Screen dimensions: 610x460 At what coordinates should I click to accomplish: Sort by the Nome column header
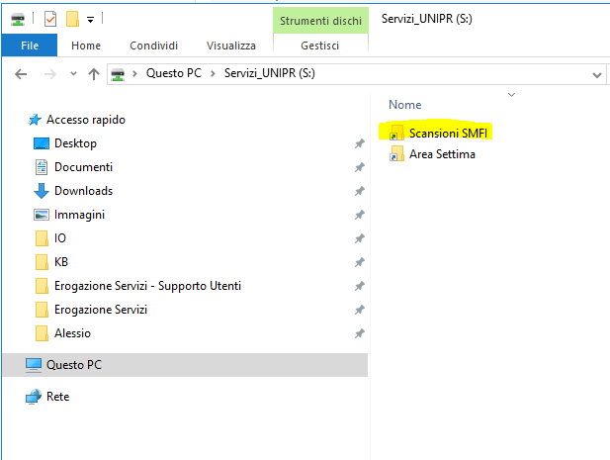point(405,104)
